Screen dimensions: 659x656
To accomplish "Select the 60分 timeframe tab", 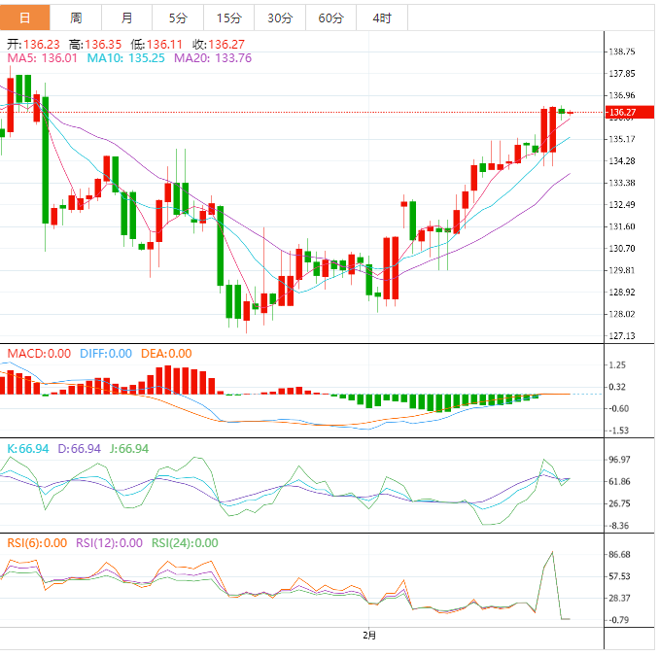I will pos(330,17).
